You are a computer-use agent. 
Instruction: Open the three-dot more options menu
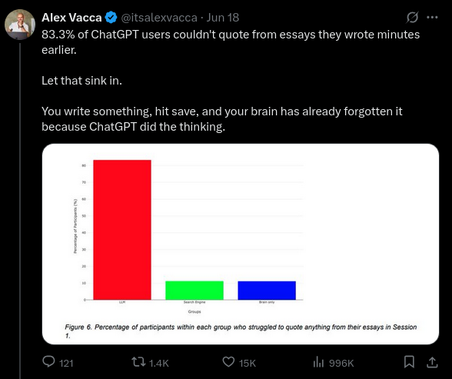(432, 17)
